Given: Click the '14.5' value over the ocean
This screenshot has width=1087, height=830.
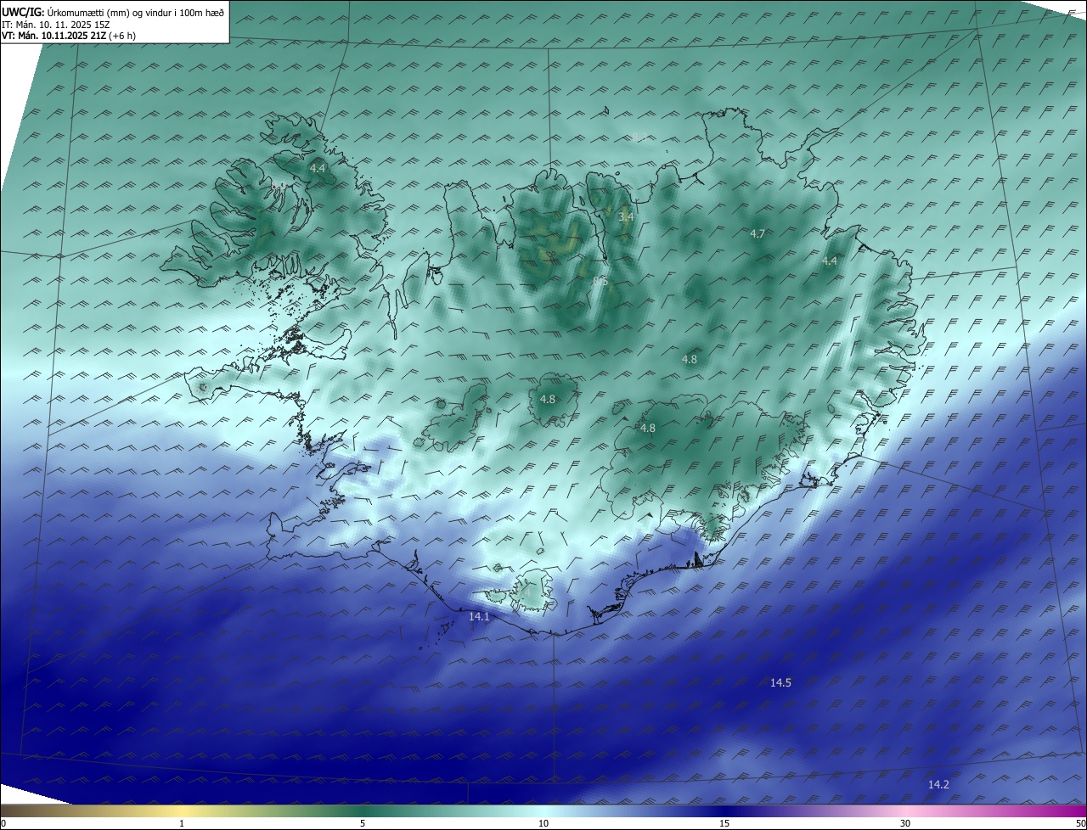Looking at the screenshot, I should click(x=780, y=683).
